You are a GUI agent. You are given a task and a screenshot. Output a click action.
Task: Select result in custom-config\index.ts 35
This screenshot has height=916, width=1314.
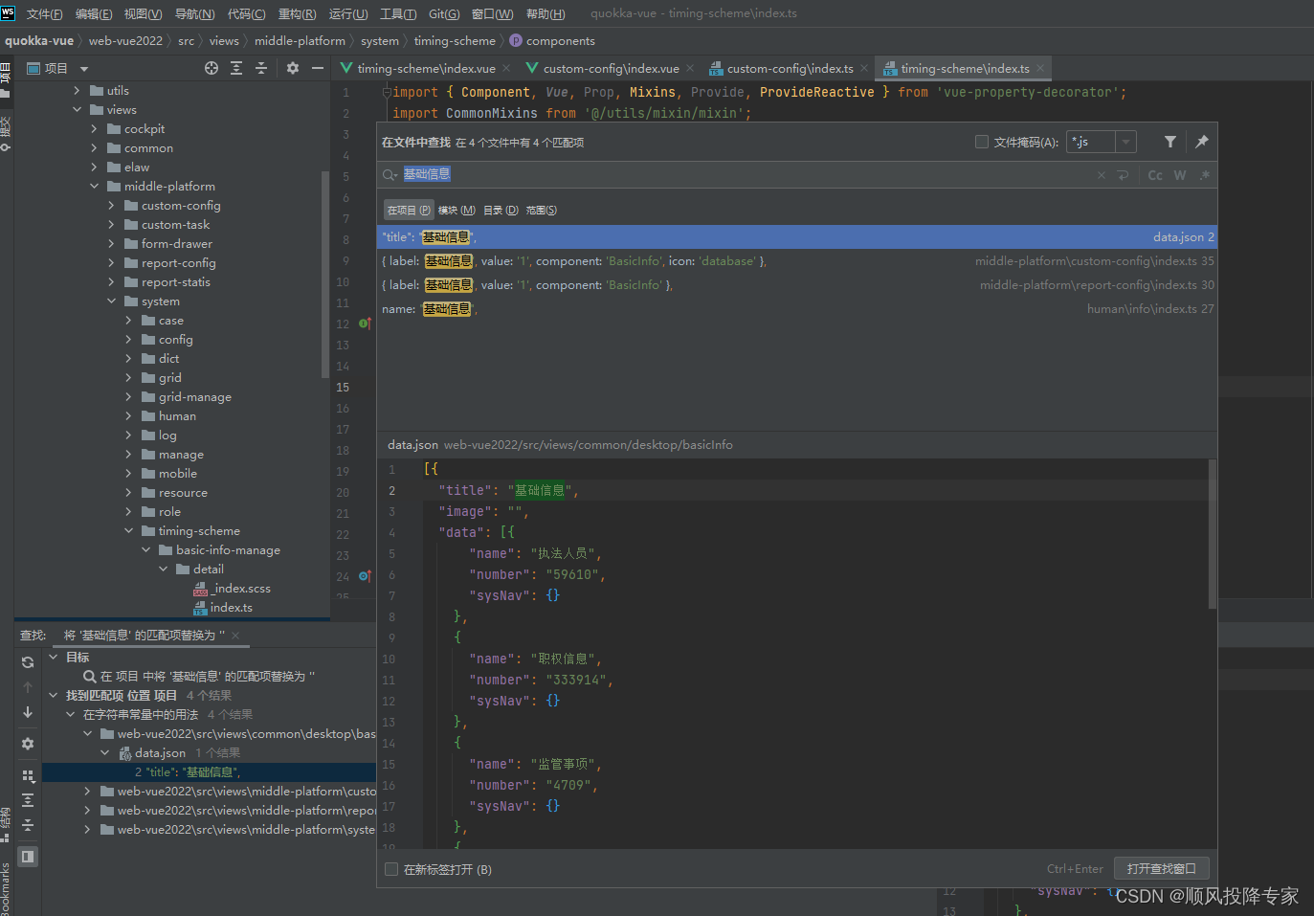coord(797,261)
